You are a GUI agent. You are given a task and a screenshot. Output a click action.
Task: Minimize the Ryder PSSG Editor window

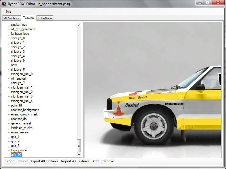200,3
